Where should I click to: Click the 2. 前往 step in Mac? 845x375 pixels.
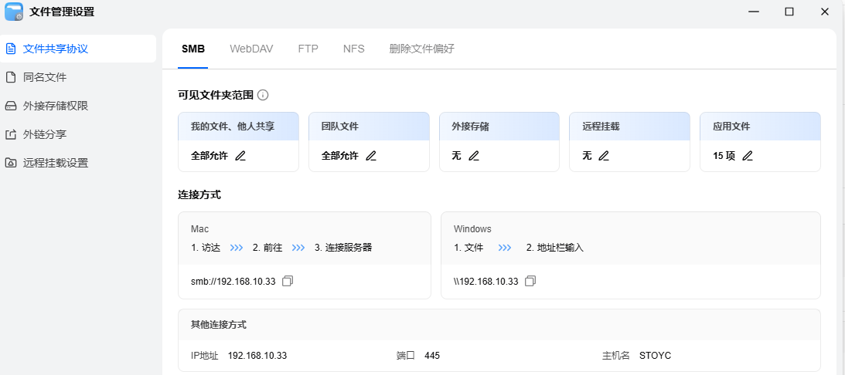click(x=267, y=248)
